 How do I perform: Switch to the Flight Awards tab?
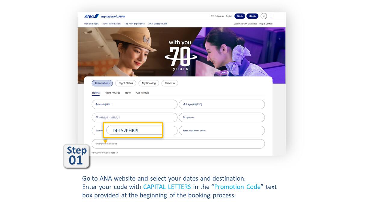point(112,93)
